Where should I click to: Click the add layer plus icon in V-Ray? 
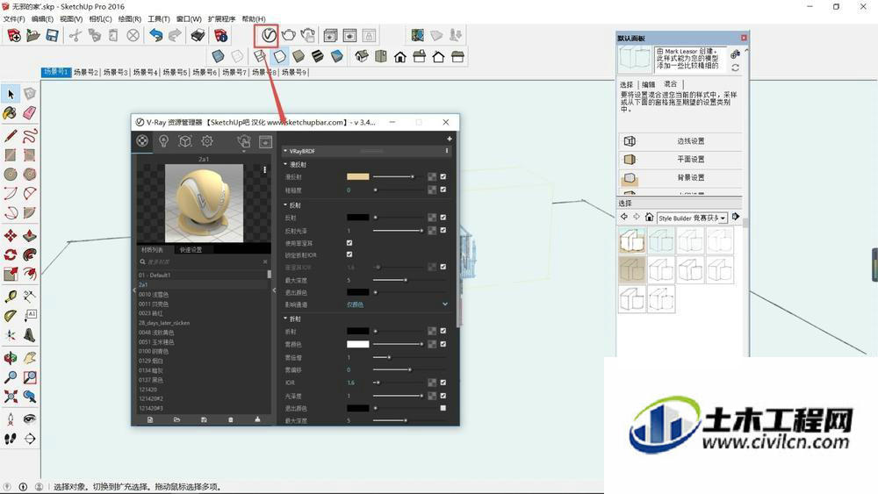[x=449, y=139]
